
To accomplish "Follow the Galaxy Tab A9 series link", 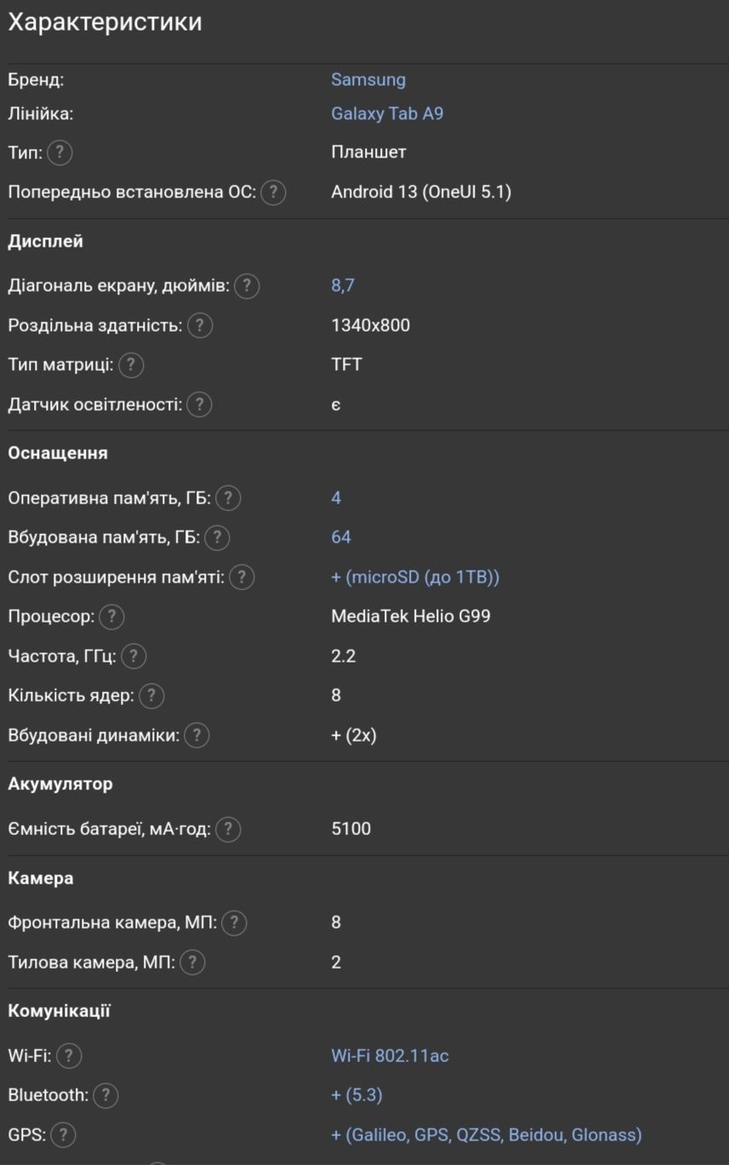I will coord(387,113).
